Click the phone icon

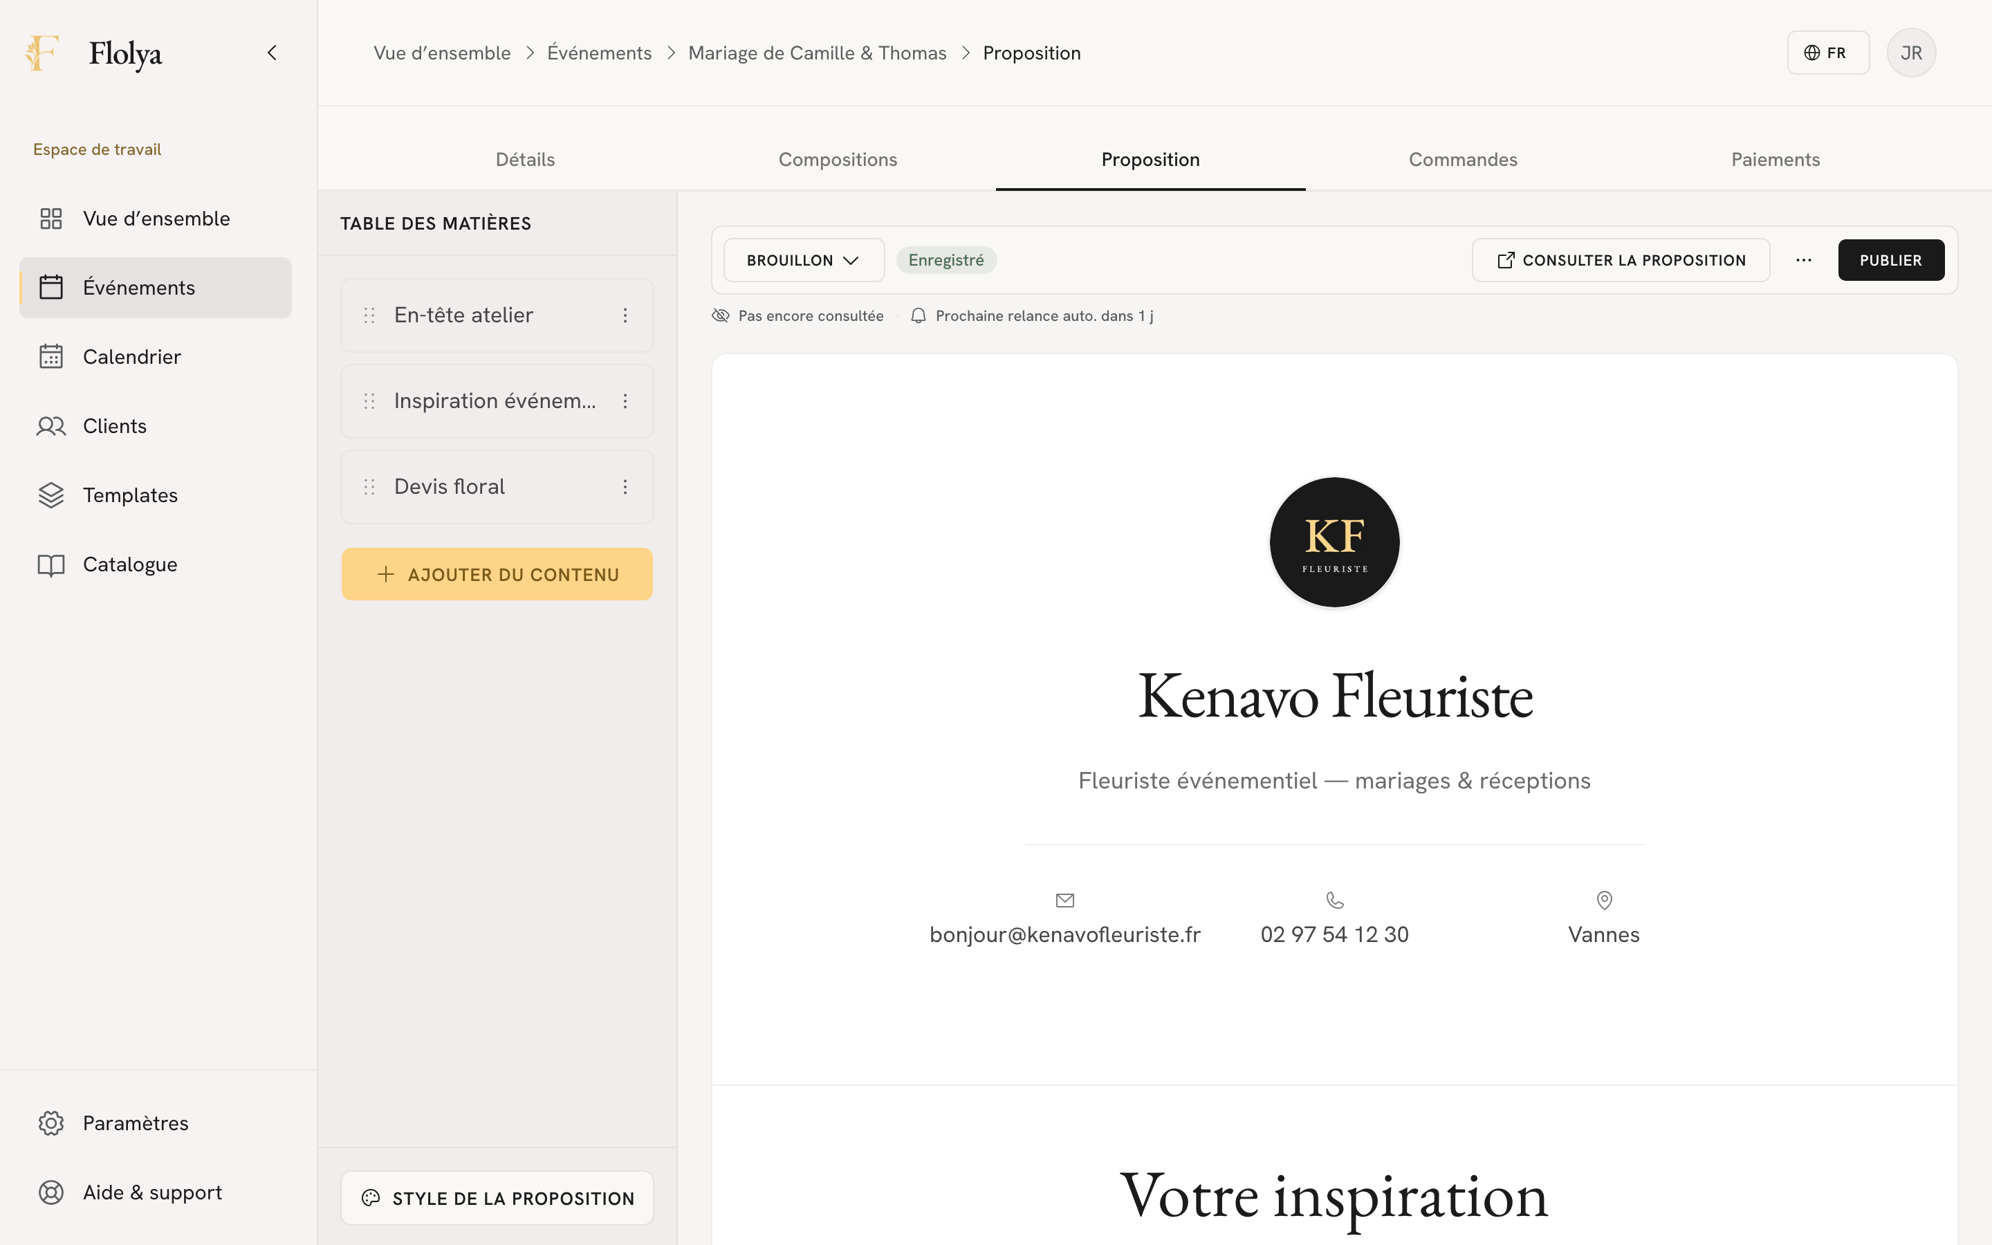[1335, 900]
